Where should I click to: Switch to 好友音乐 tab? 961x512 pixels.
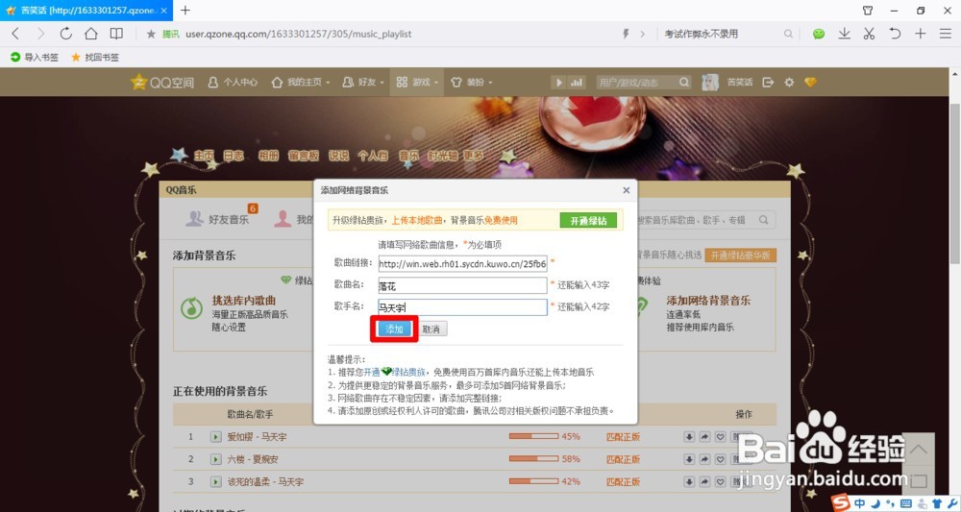click(221, 219)
